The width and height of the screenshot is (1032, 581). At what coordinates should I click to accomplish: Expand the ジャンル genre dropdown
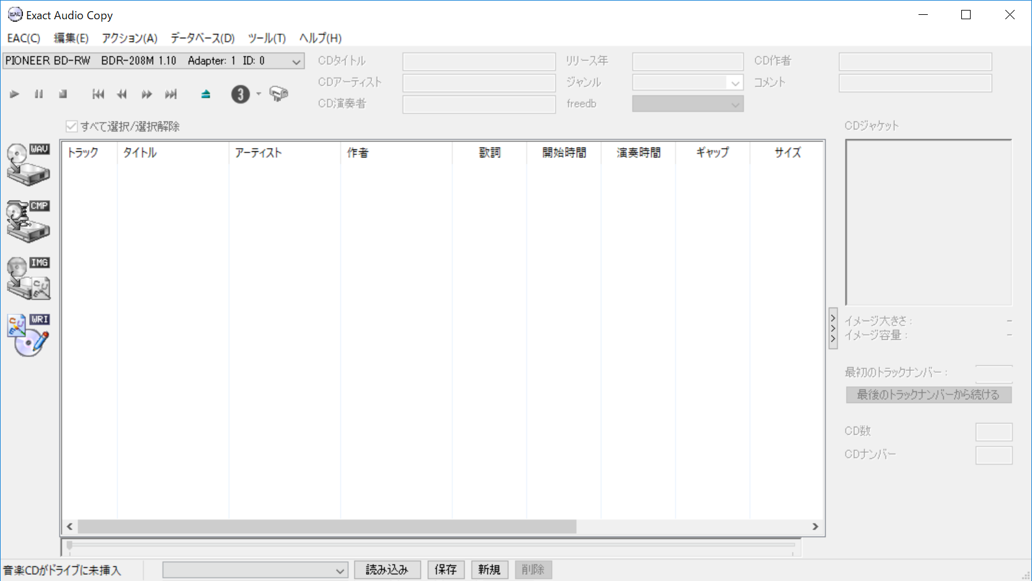(x=735, y=83)
